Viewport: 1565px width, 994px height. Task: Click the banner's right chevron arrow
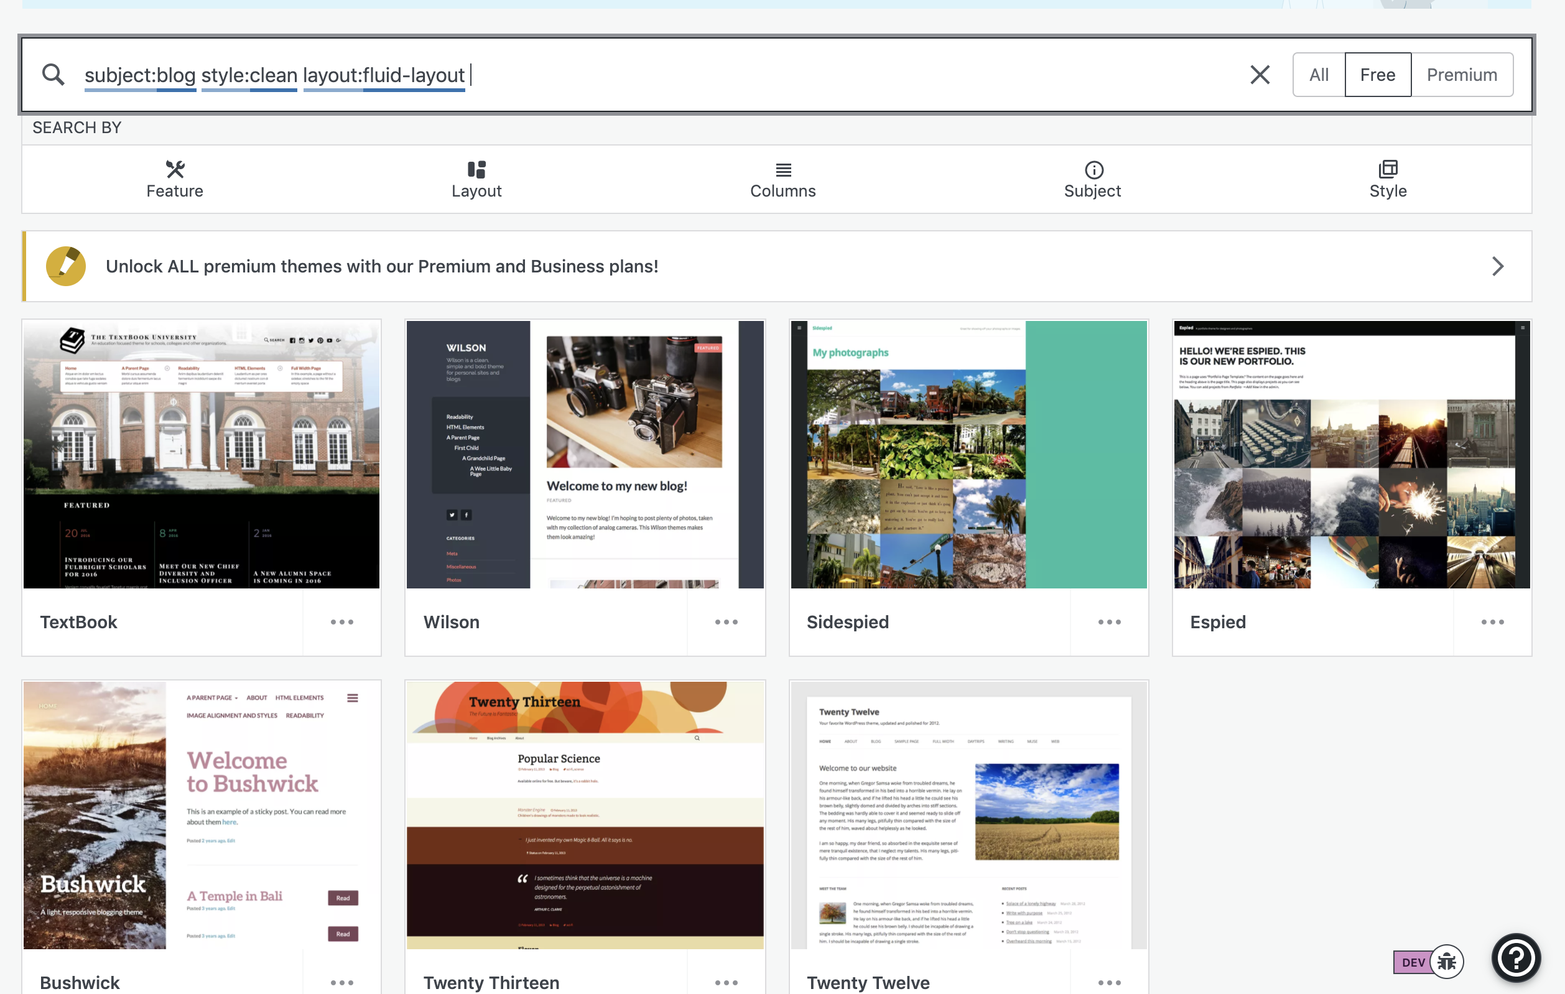point(1497,266)
